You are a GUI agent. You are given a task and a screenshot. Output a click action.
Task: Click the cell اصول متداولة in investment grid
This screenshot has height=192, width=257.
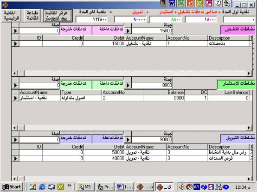point(81,98)
